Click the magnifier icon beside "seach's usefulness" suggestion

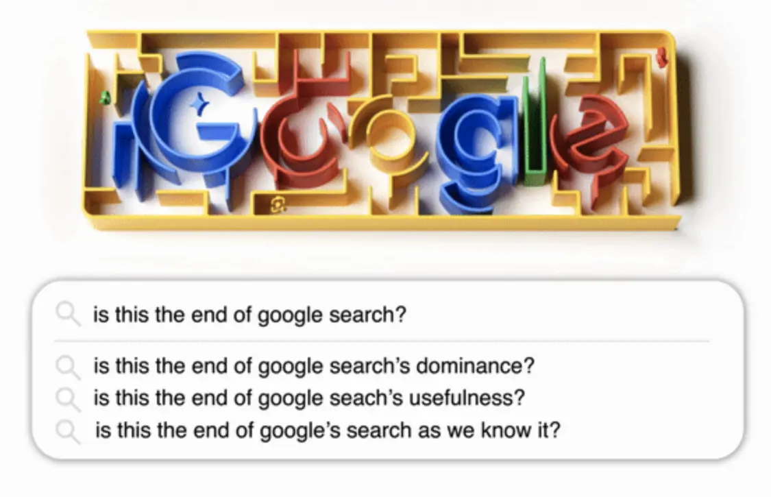(x=68, y=398)
